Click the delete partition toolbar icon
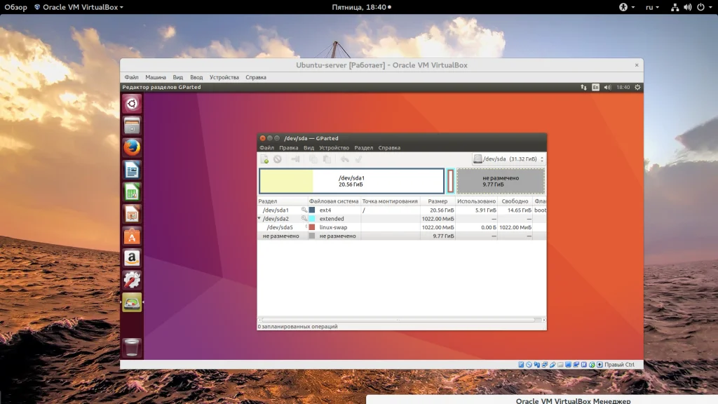Screen dimensions: 718x404 tap(278, 159)
